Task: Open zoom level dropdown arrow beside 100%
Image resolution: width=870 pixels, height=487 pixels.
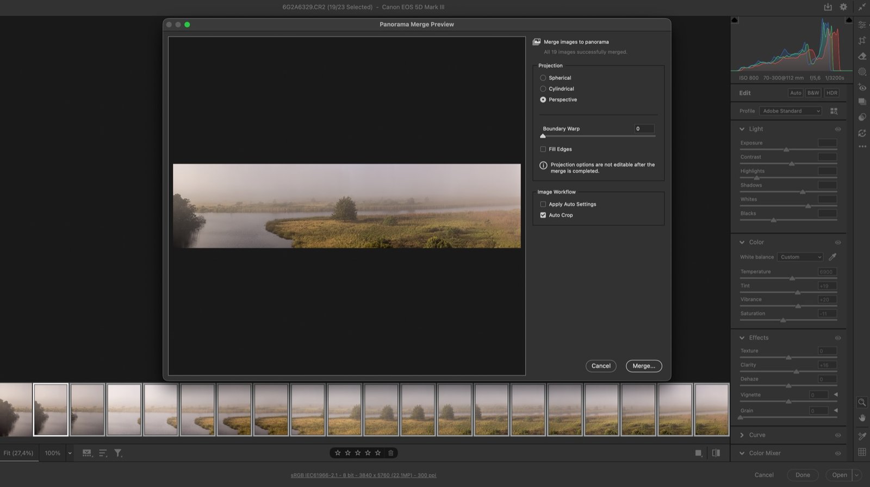Action: point(70,453)
